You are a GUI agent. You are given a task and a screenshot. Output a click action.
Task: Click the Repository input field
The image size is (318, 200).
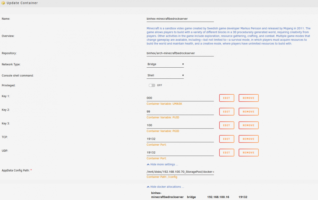[x=180, y=53]
